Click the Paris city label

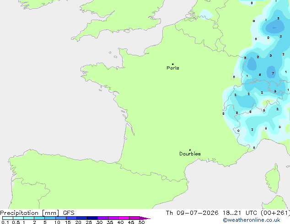(173, 68)
